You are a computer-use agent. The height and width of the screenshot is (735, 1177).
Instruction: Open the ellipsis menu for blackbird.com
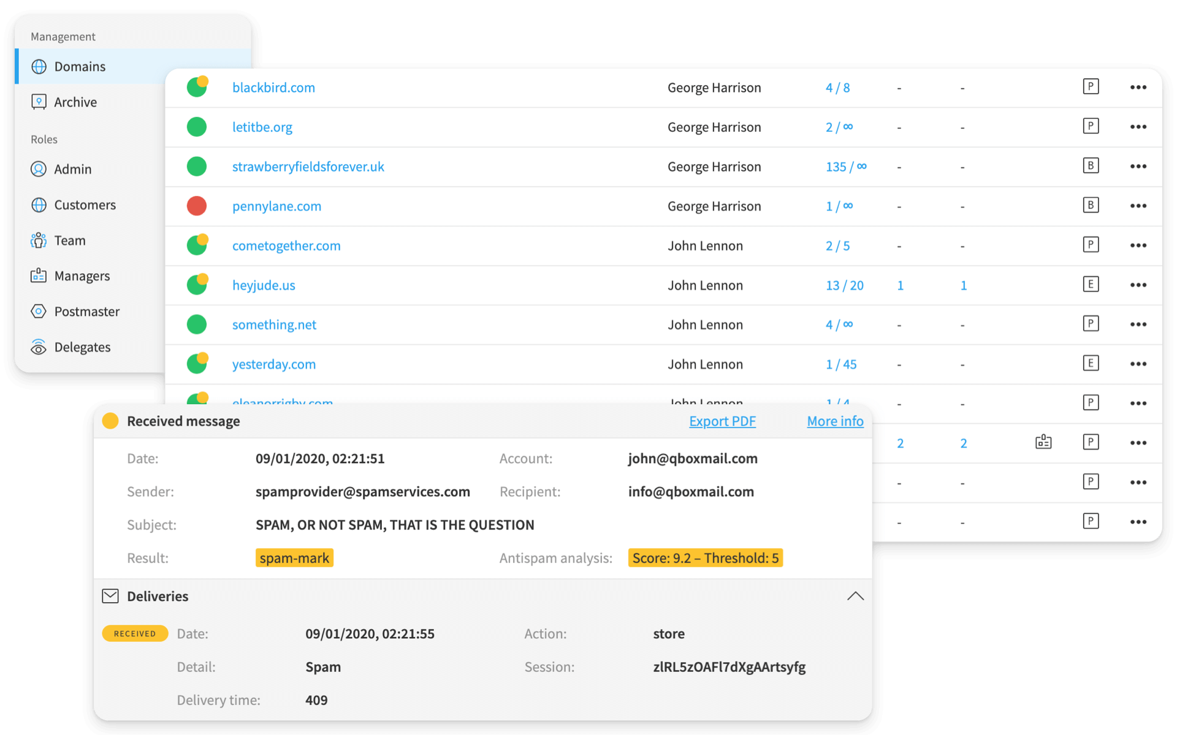(x=1138, y=87)
